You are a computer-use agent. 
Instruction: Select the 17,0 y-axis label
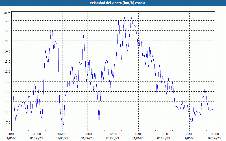pos(7,21)
